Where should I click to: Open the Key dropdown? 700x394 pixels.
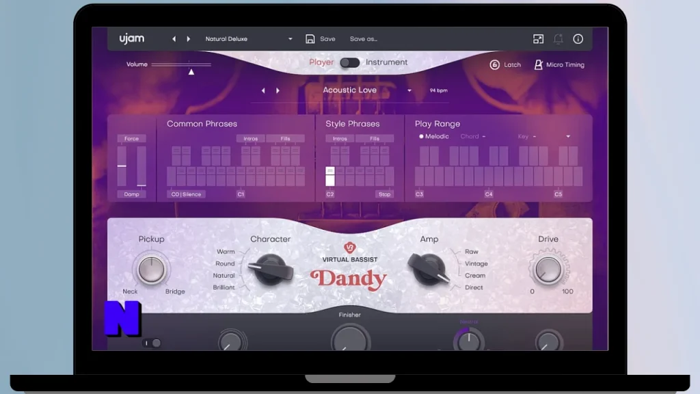click(x=527, y=136)
